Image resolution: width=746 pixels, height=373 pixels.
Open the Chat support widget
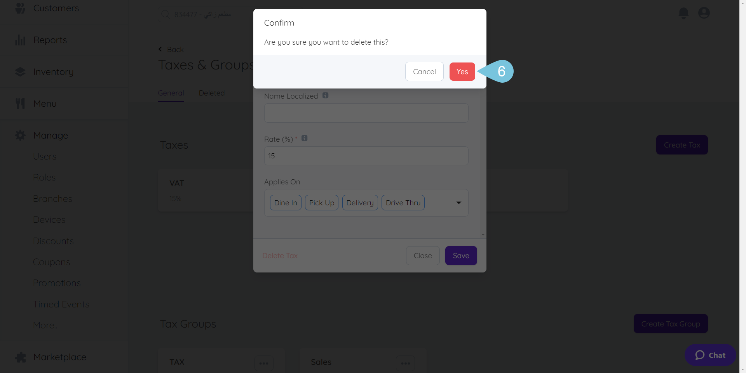tap(710, 355)
